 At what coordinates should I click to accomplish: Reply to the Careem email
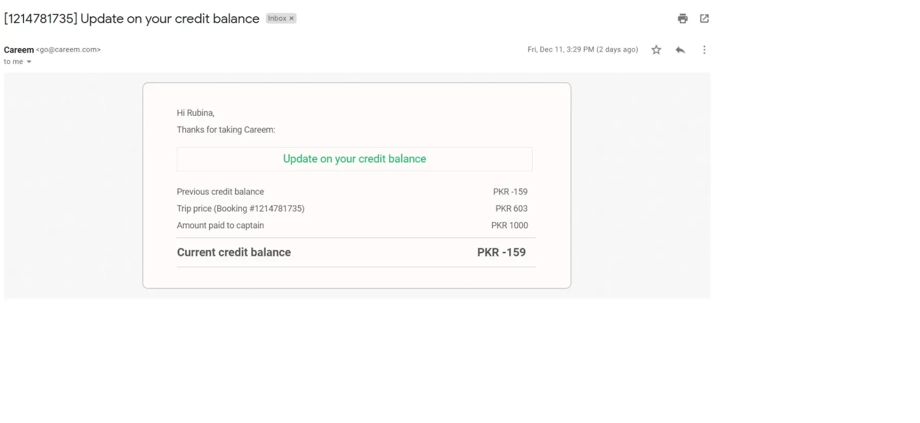(x=680, y=50)
